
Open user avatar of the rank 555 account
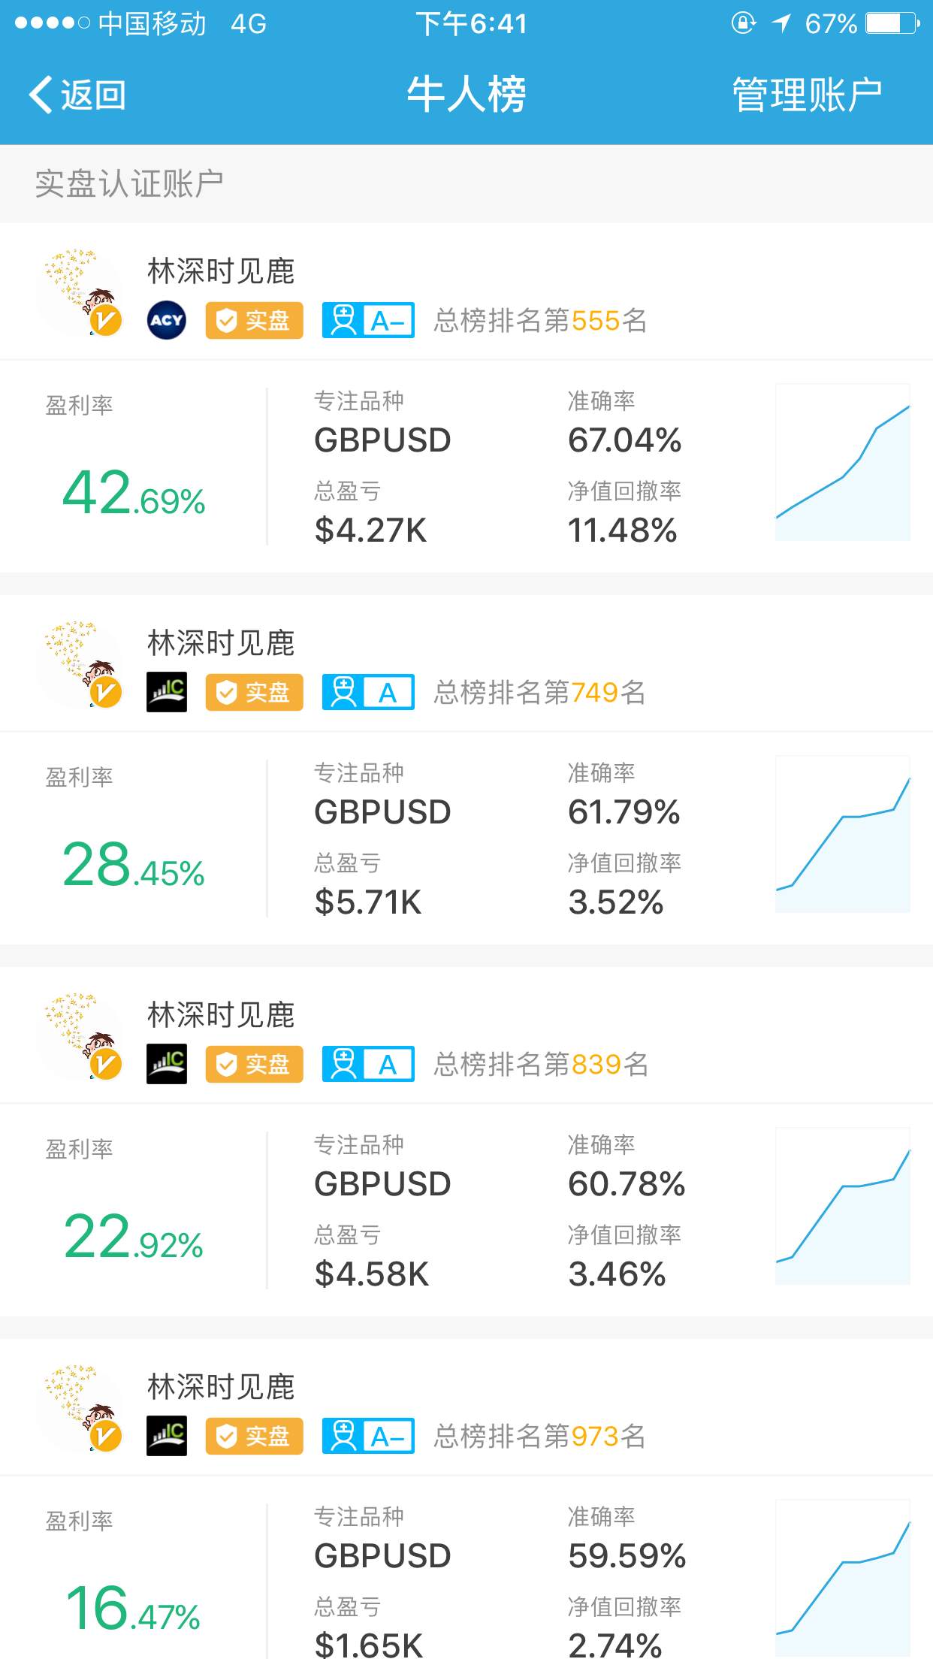click(81, 293)
